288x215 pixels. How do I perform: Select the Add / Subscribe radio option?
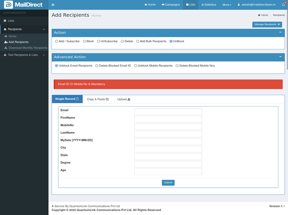pyautogui.click(x=57, y=41)
